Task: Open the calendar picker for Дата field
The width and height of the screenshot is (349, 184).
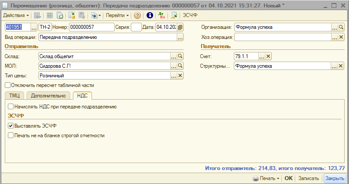Action: pos(180,27)
